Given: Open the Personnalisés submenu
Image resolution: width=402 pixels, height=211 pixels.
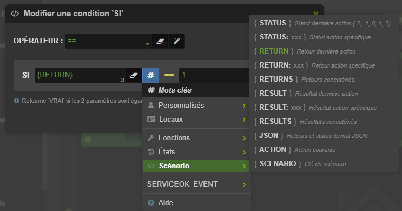Looking at the screenshot, I should (196, 105).
